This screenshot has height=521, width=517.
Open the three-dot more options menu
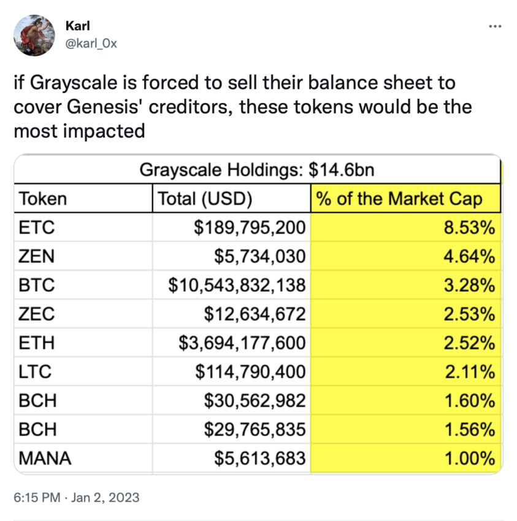495,26
